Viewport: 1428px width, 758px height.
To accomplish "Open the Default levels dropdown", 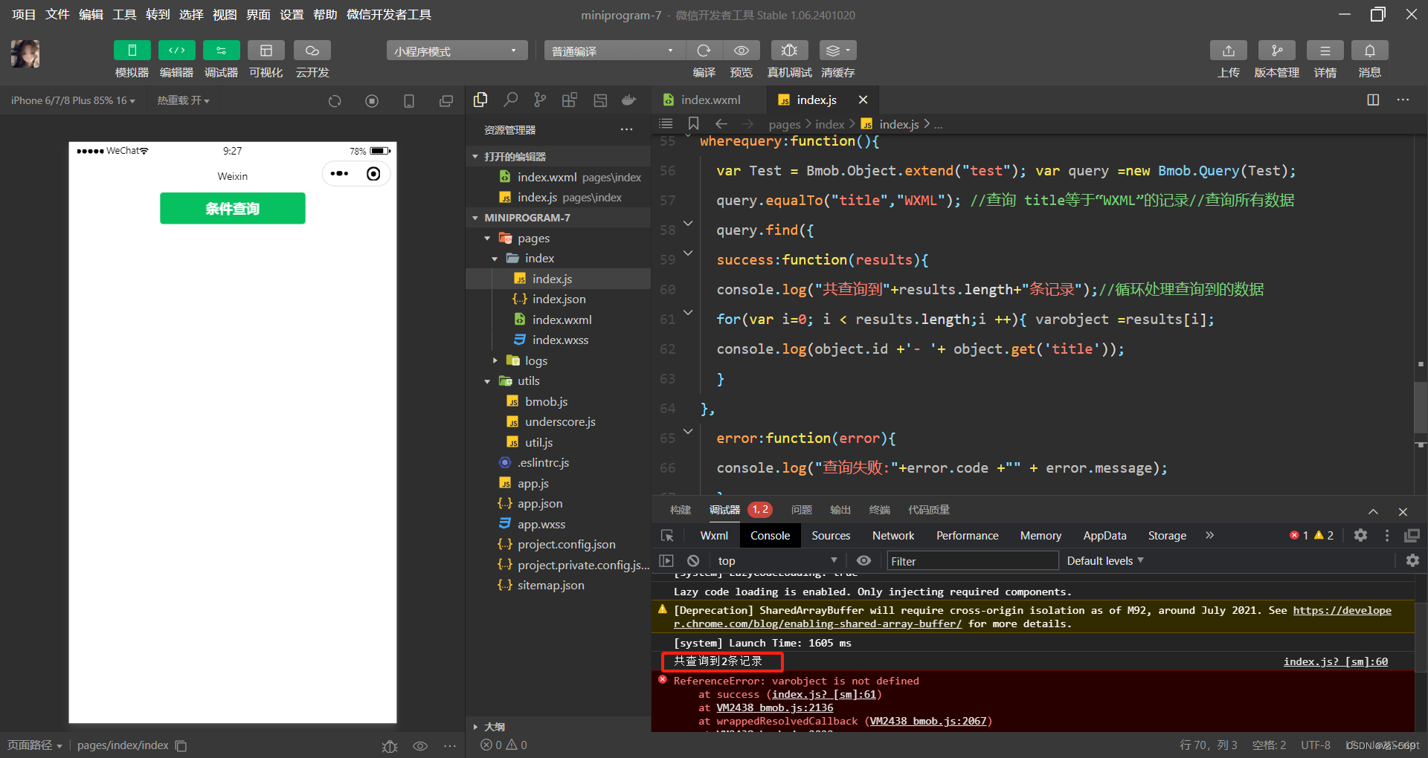I will (x=1105, y=560).
